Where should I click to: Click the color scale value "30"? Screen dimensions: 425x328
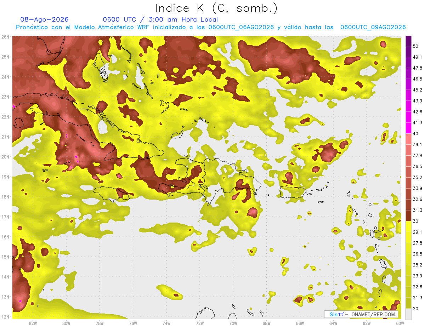pyautogui.click(x=416, y=221)
